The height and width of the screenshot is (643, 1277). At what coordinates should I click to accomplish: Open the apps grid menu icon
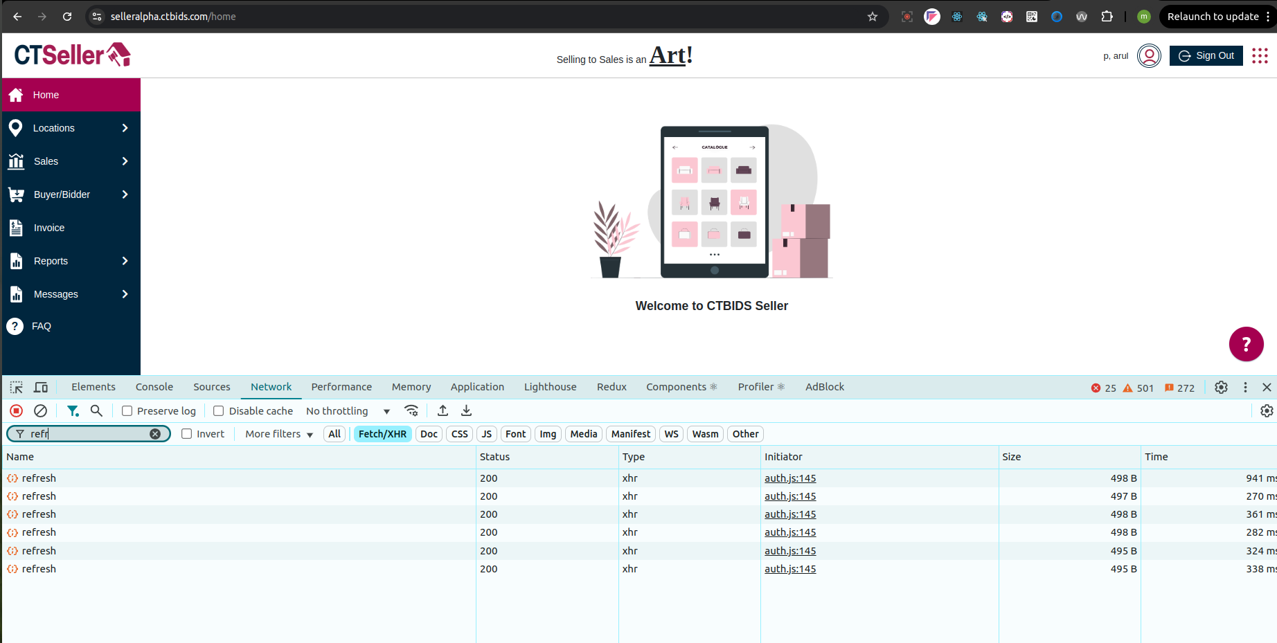point(1260,56)
